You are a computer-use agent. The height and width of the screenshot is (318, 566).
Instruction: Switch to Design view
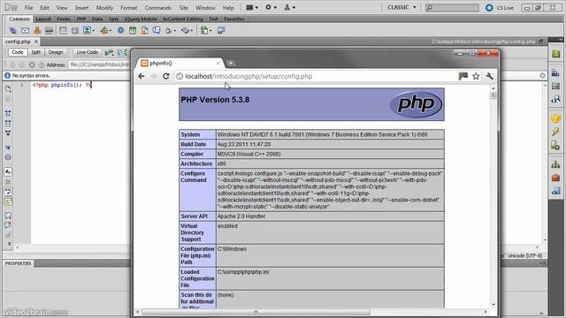point(56,52)
